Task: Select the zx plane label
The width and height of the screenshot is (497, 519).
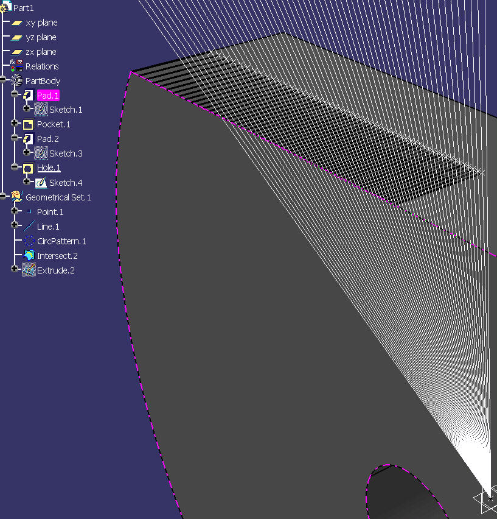Action: pyautogui.click(x=41, y=52)
